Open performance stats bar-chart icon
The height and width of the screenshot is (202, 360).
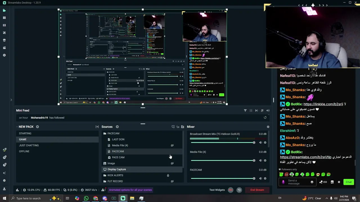pos(17,190)
